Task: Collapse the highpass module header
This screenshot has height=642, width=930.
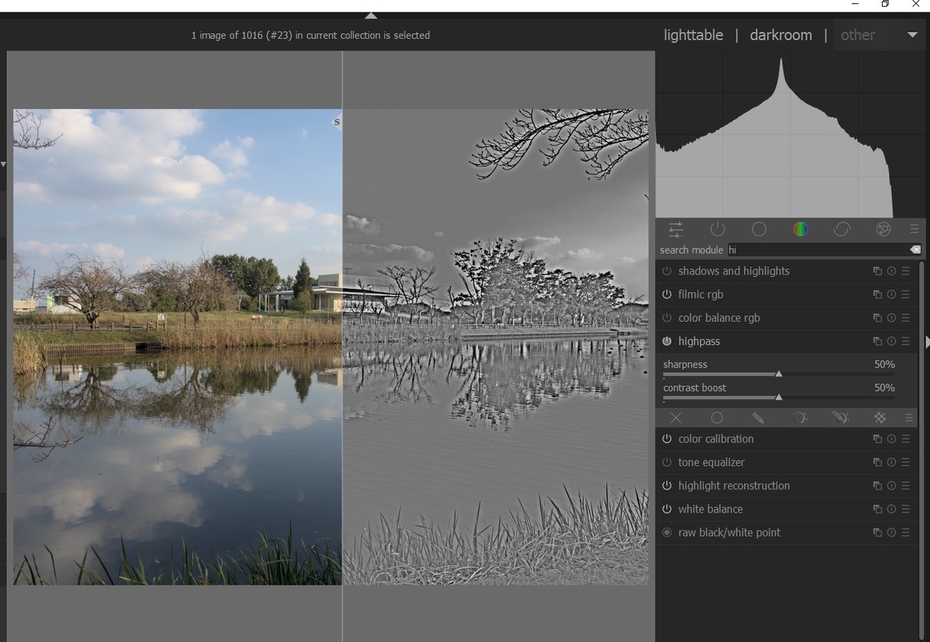Action: (699, 341)
